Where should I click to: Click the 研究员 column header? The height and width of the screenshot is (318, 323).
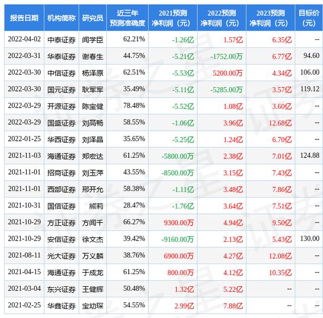point(92,18)
